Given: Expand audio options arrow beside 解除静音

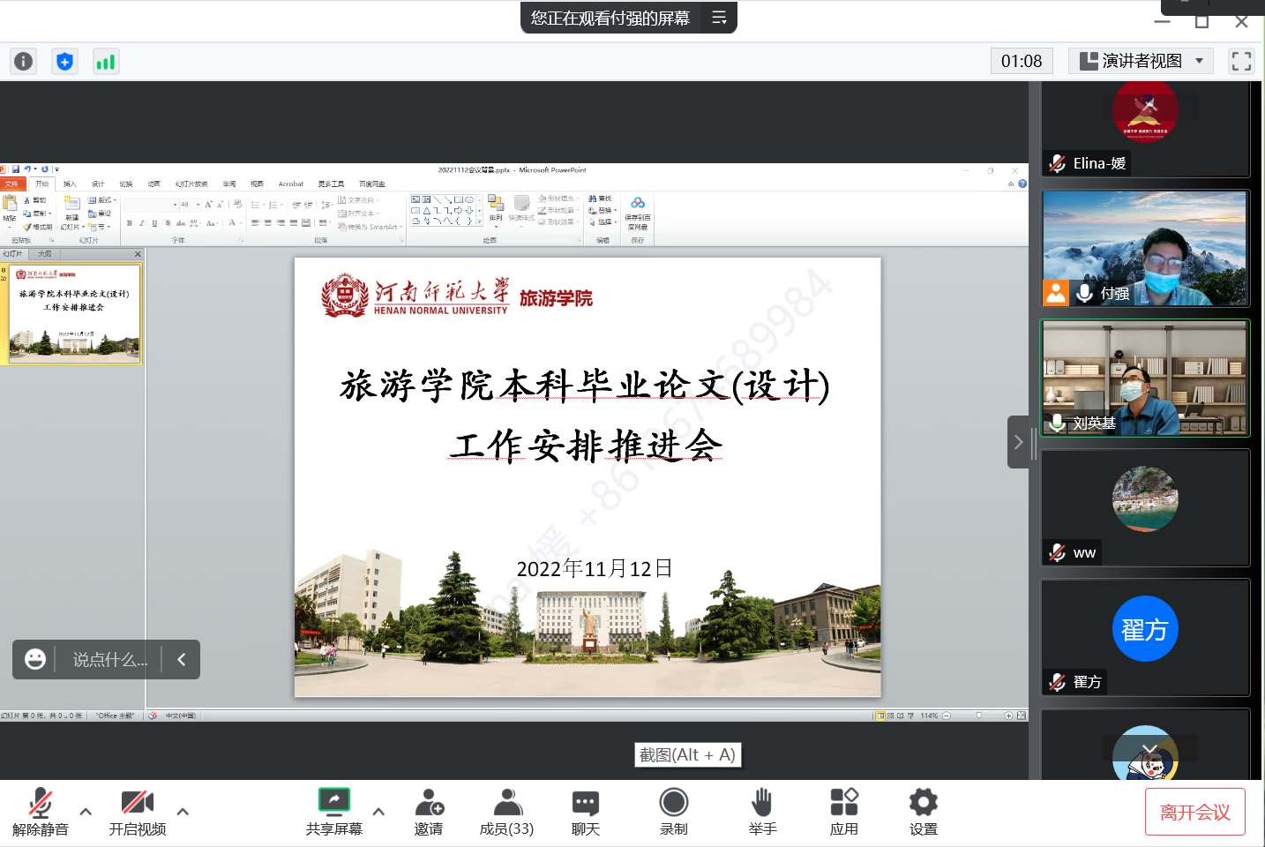Looking at the screenshot, I should [x=86, y=811].
